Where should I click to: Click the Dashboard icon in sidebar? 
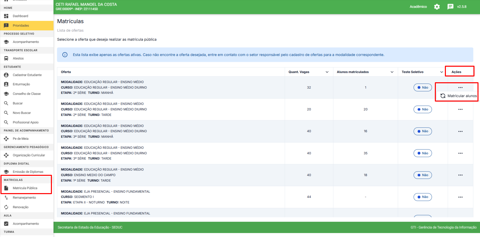point(6,16)
